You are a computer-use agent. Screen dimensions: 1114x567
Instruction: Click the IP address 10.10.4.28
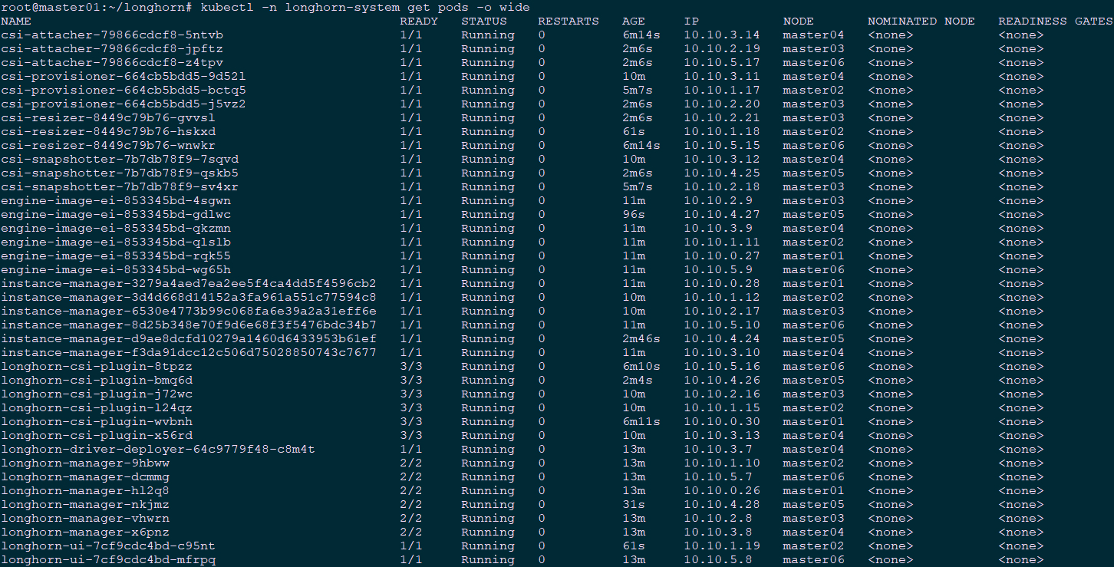click(722, 505)
